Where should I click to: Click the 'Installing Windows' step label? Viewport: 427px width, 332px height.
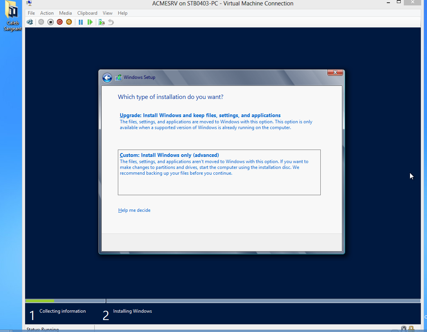tap(132, 311)
